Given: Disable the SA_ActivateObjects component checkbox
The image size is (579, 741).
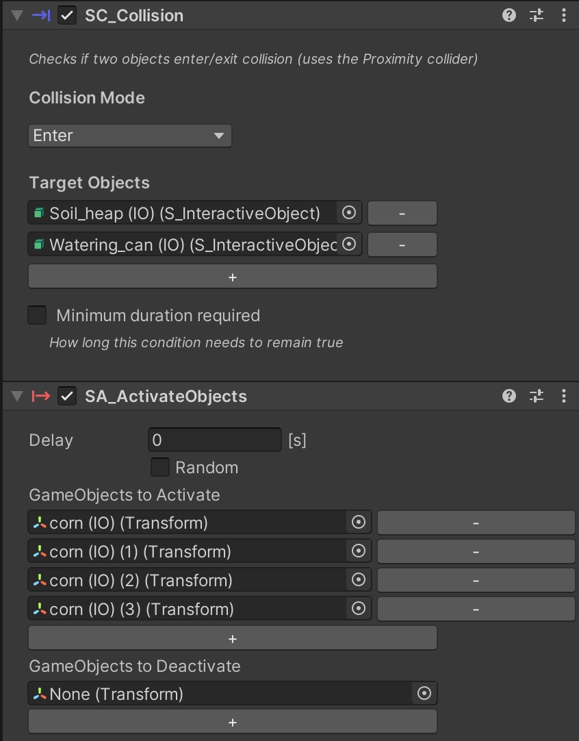Looking at the screenshot, I should [67, 396].
